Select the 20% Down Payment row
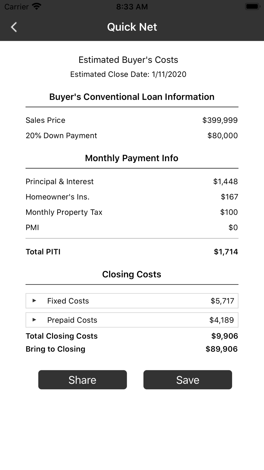 tap(132, 136)
